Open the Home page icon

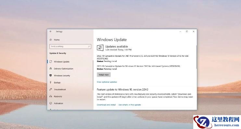51,40
